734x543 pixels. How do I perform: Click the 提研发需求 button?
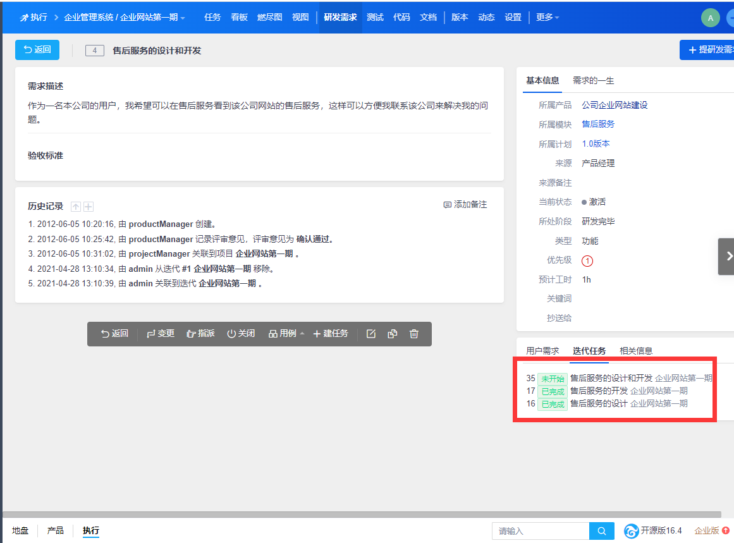(x=707, y=49)
